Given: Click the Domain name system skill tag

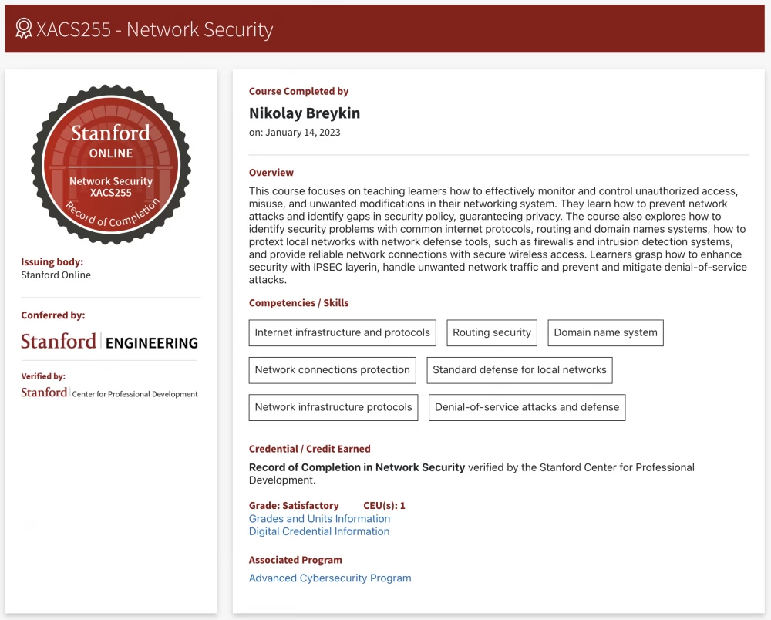Looking at the screenshot, I should tap(605, 333).
